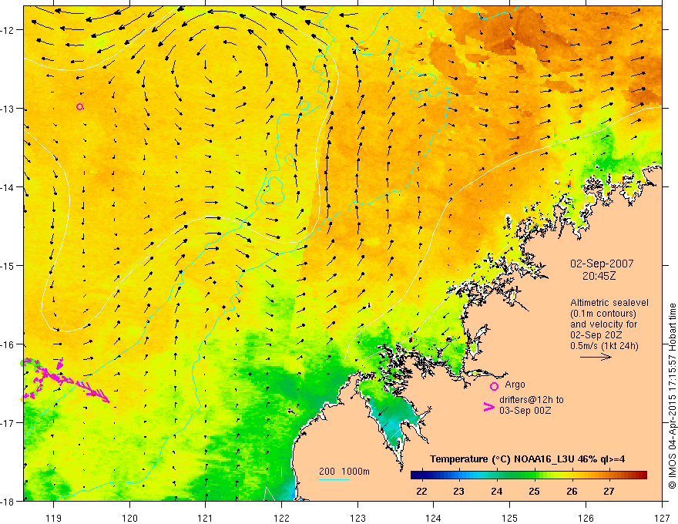
Task: Click the longitude axis label 120
Action: click(x=129, y=518)
